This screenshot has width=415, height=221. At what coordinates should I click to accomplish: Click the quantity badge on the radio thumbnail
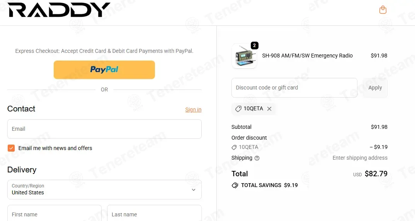point(254,46)
